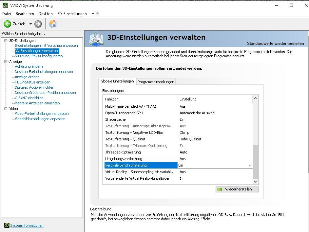Switch to the Programmeinstellungen tab
Screen dimensions: 309x232
coord(156,82)
